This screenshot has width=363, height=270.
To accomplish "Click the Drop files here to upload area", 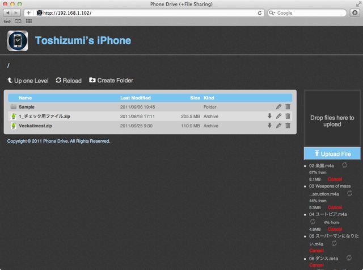I will pos(332,118).
